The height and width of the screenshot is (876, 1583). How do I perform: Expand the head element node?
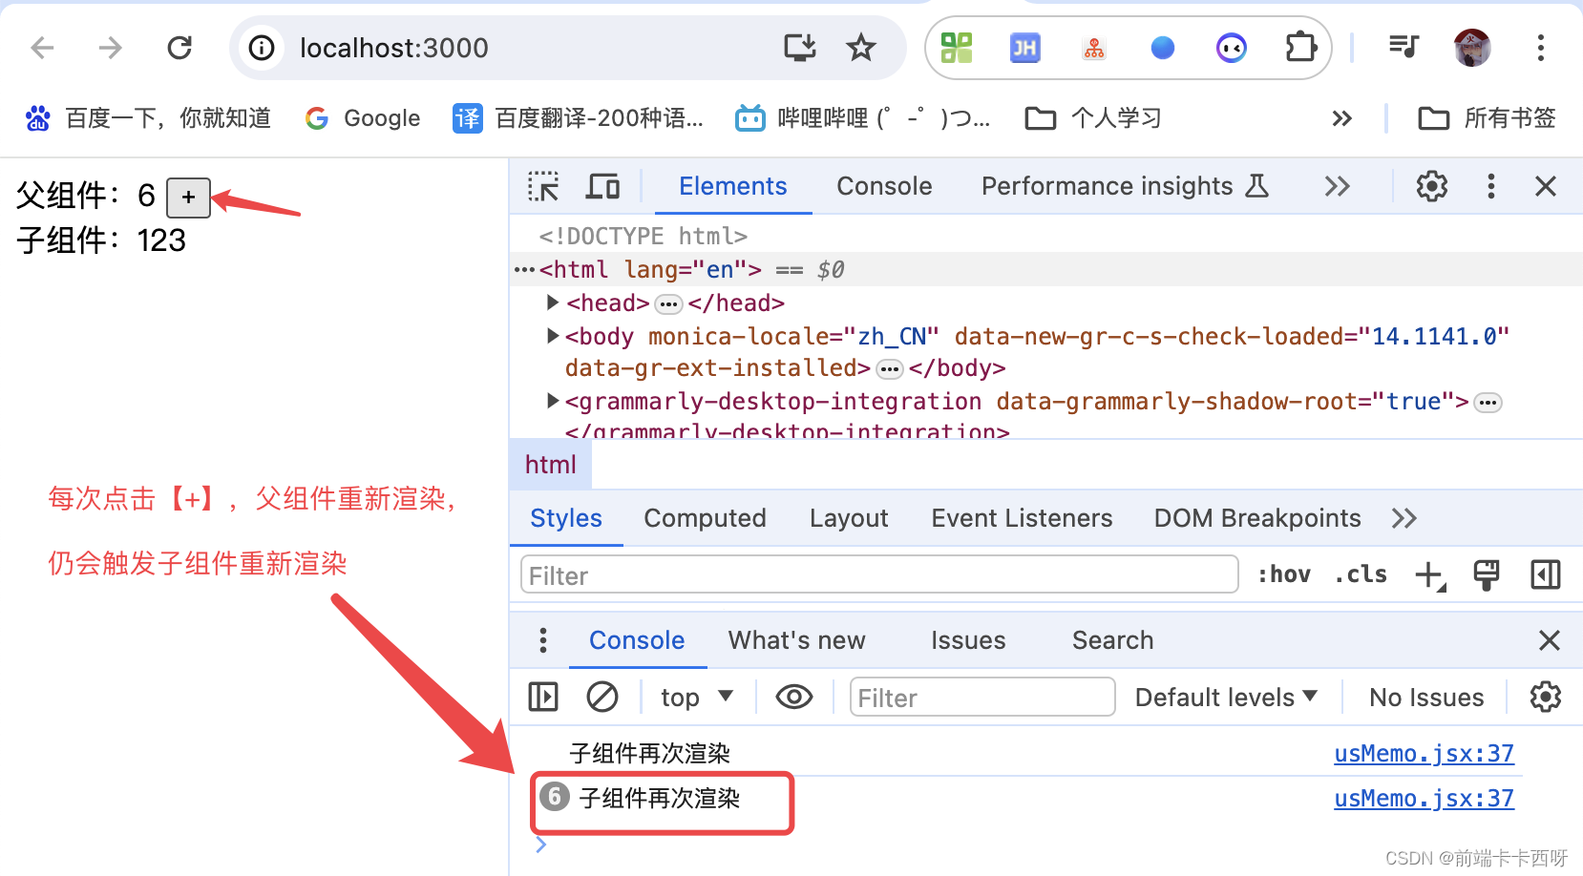tap(552, 302)
